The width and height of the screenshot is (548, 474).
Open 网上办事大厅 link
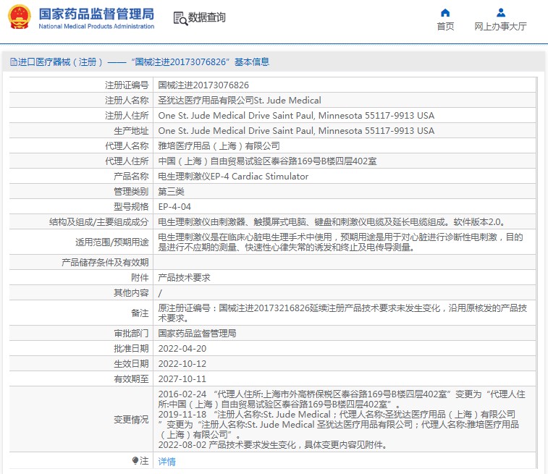pos(500,27)
